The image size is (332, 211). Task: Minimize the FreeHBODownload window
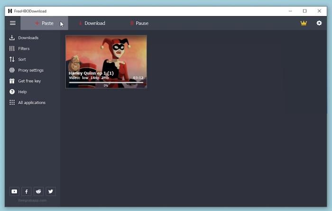click(x=290, y=11)
